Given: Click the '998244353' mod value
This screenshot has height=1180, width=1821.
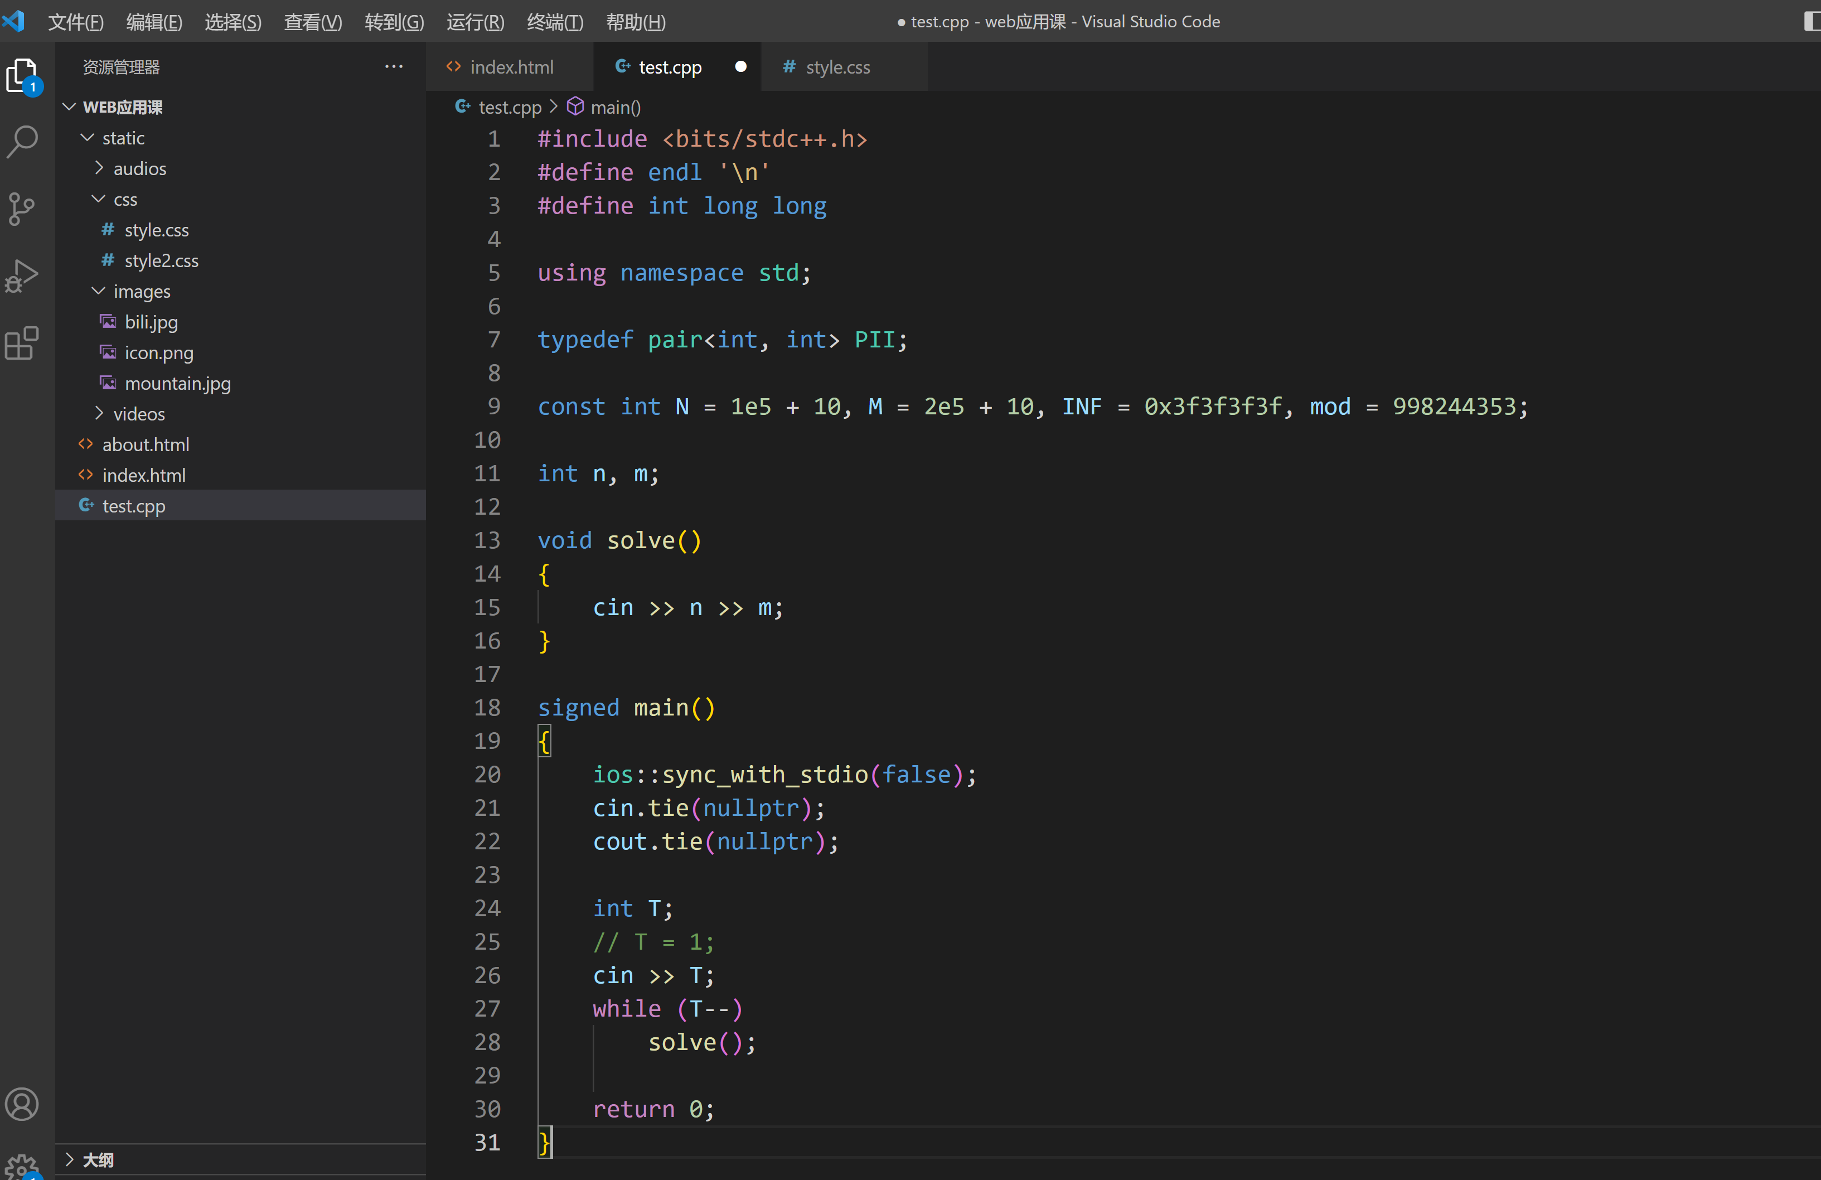Looking at the screenshot, I should 1454,407.
